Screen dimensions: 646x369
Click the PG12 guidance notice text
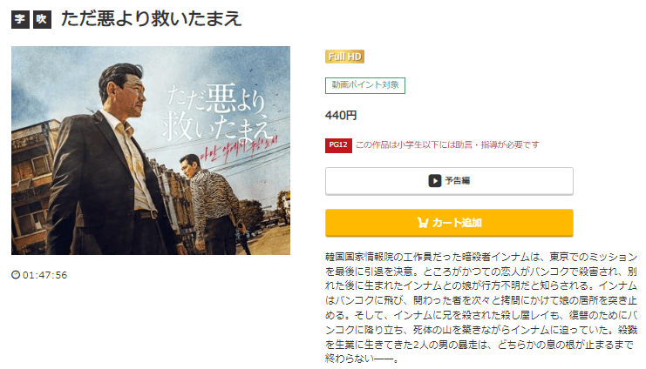(447, 144)
